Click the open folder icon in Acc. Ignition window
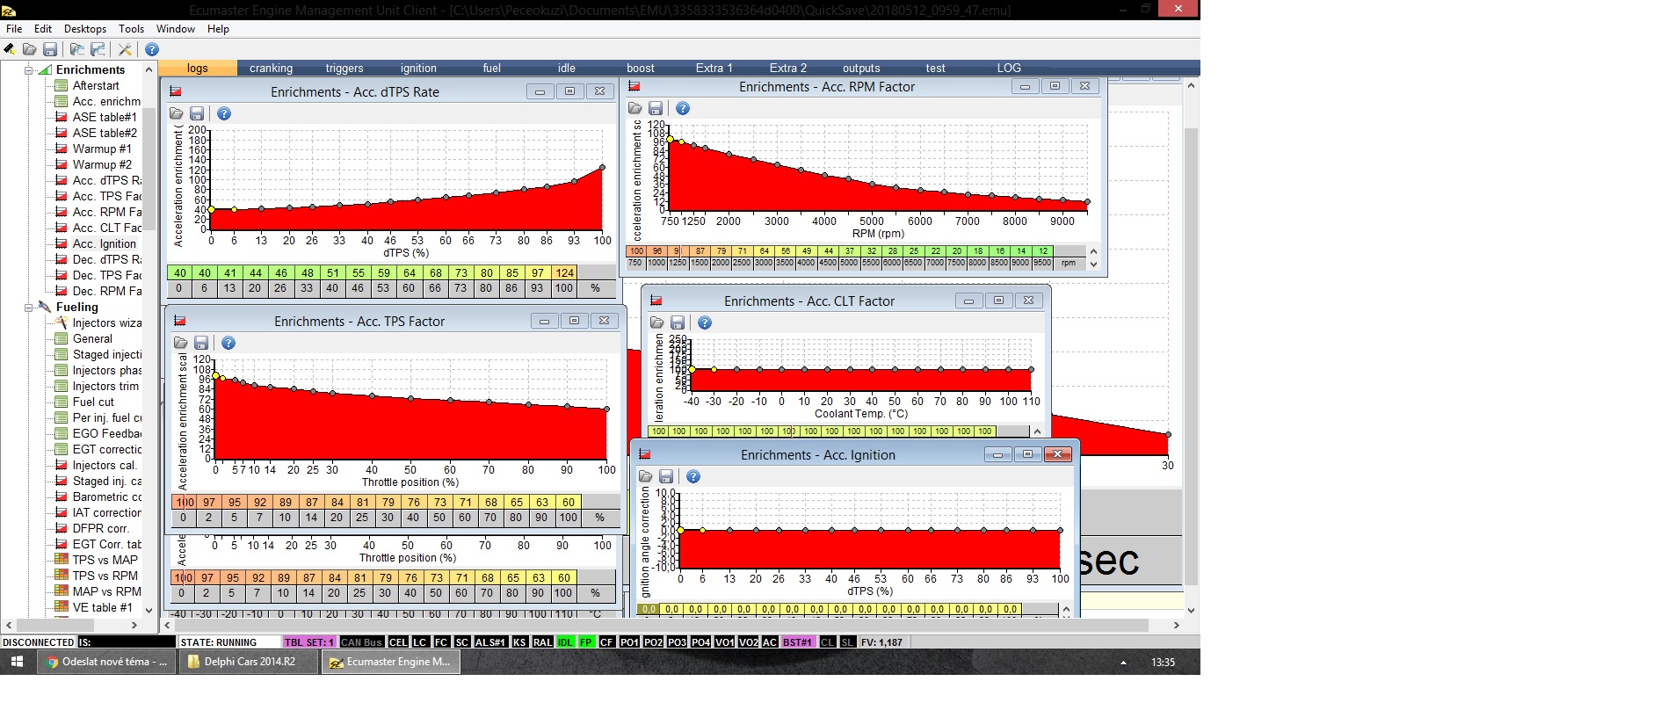Viewport: 1675px width, 703px height. click(x=645, y=476)
